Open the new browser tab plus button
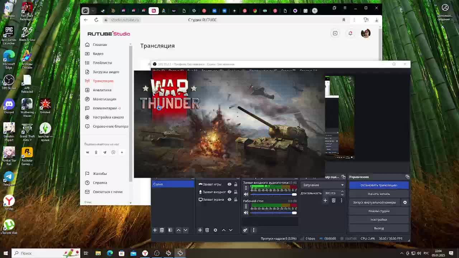 click(314, 11)
